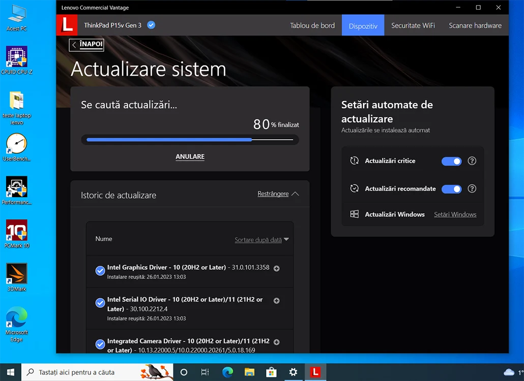Open Microsoft Store from the taskbar
Viewport: 524px width, 381px height.
(271, 372)
